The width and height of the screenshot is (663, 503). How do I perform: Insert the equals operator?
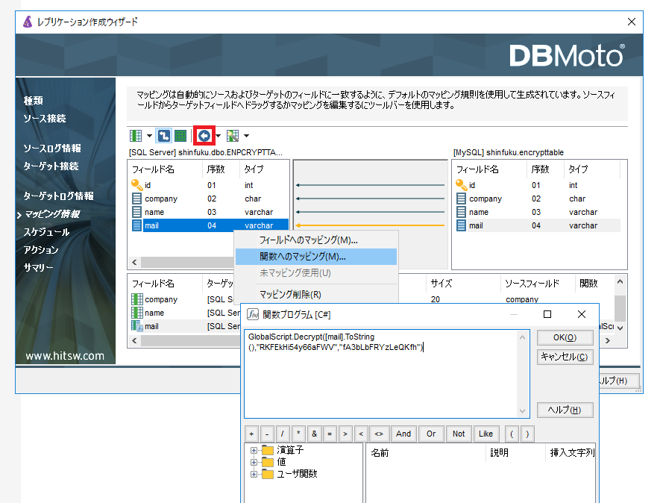point(330,434)
